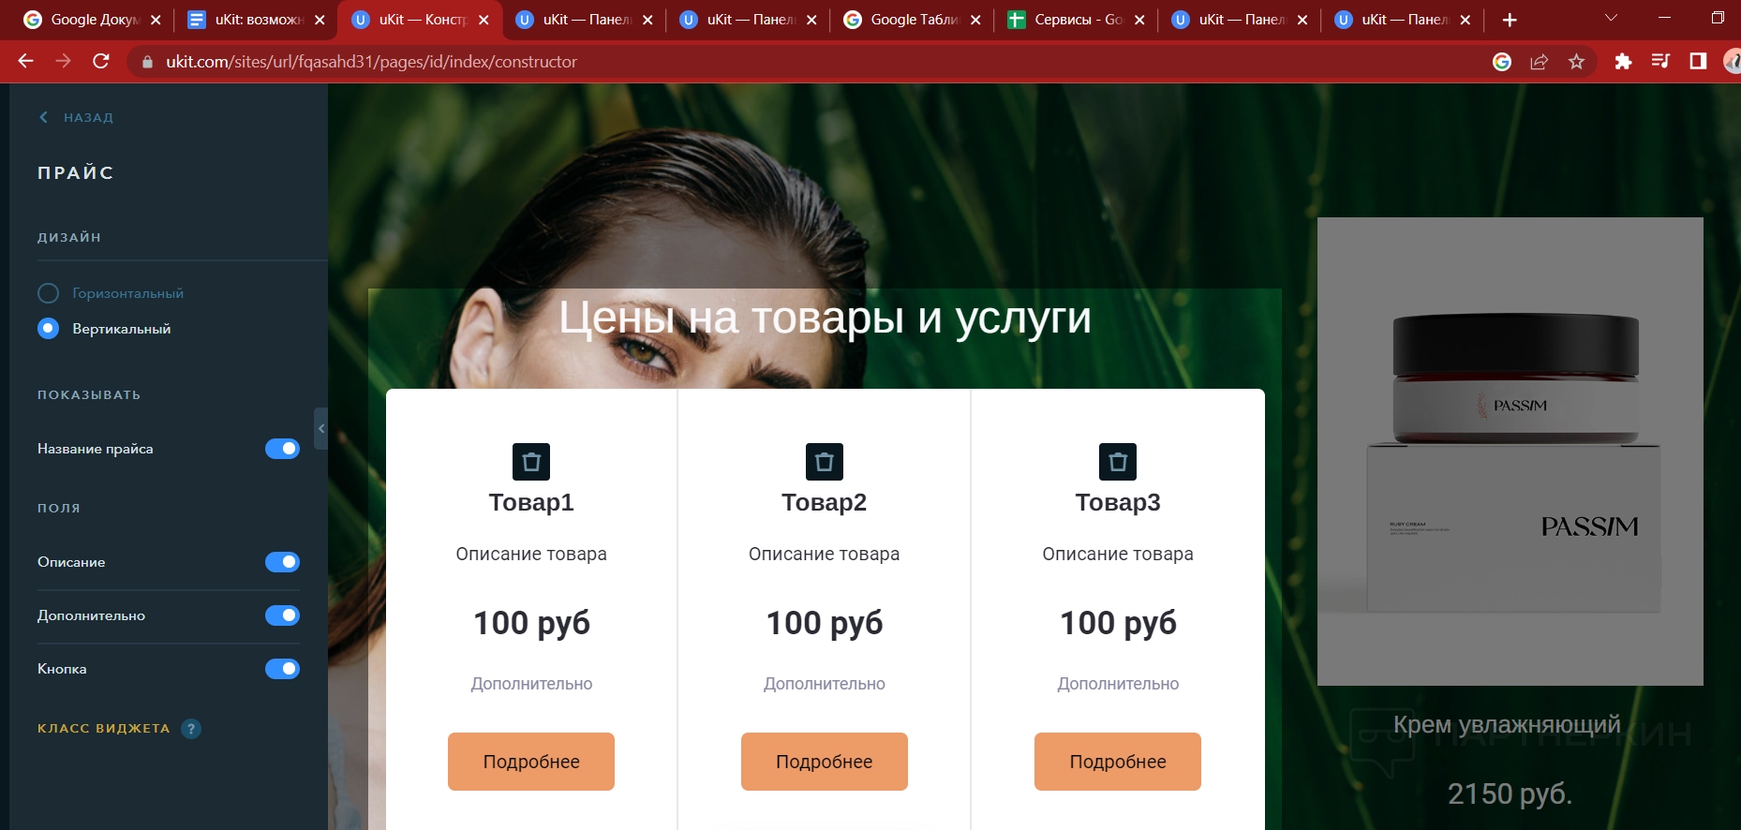
Task: Open the media control playlist icon
Action: click(x=1660, y=62)
